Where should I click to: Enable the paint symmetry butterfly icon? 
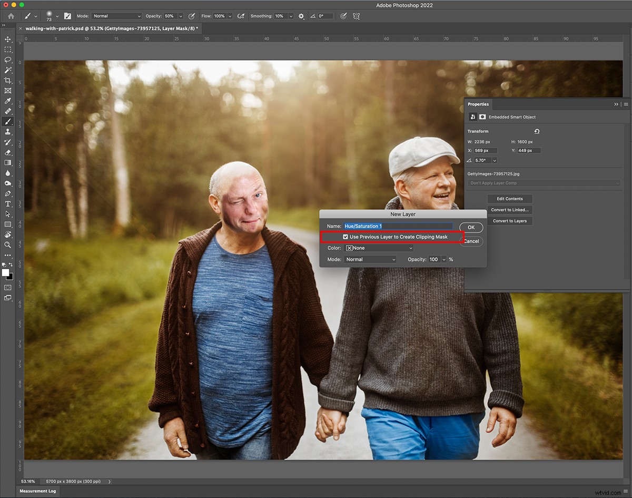click(x=356, y=16)
